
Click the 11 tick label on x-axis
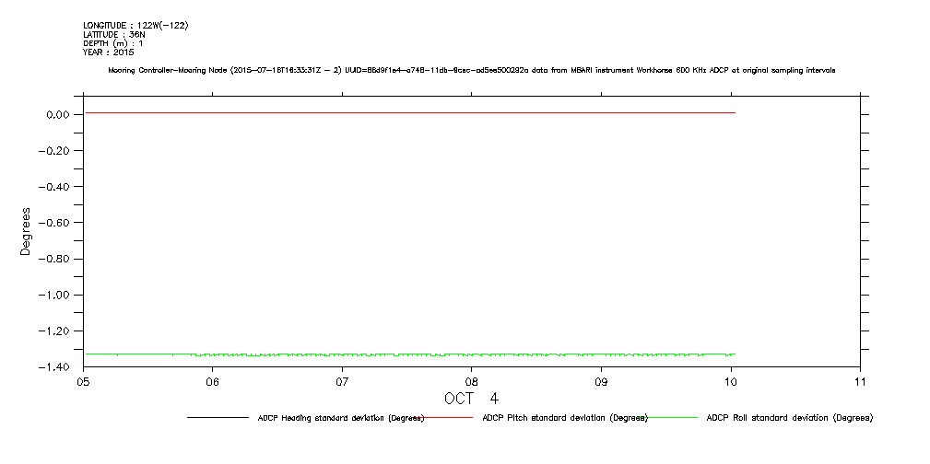click(859, 381)
